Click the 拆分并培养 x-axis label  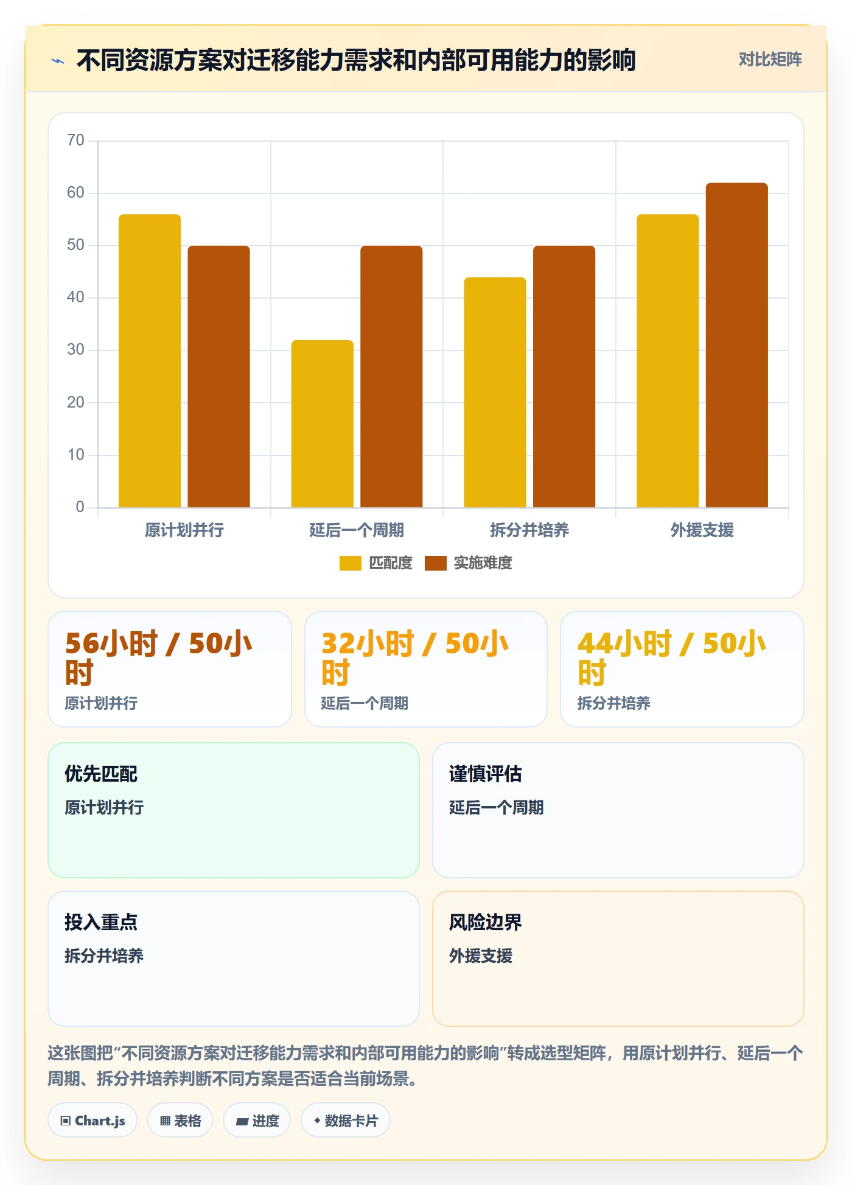click(529, 530)
